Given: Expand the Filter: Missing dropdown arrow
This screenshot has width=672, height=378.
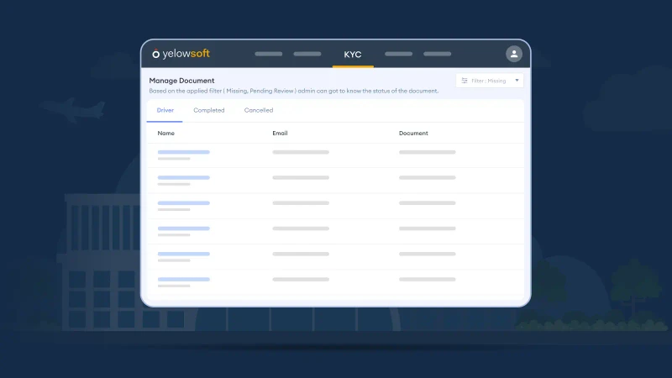Looking at the screenshot, I should [x=517, y=81].
